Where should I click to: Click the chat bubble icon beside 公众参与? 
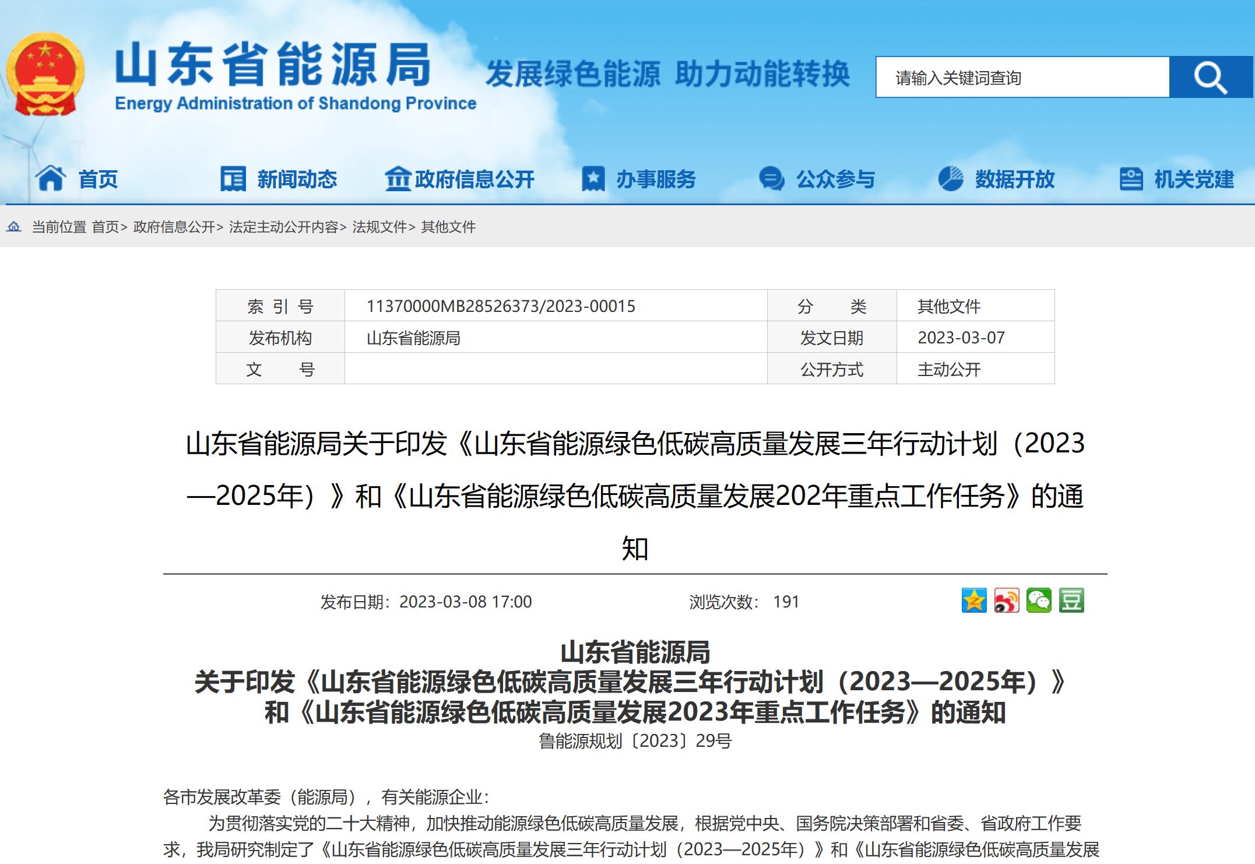[772, 178]
